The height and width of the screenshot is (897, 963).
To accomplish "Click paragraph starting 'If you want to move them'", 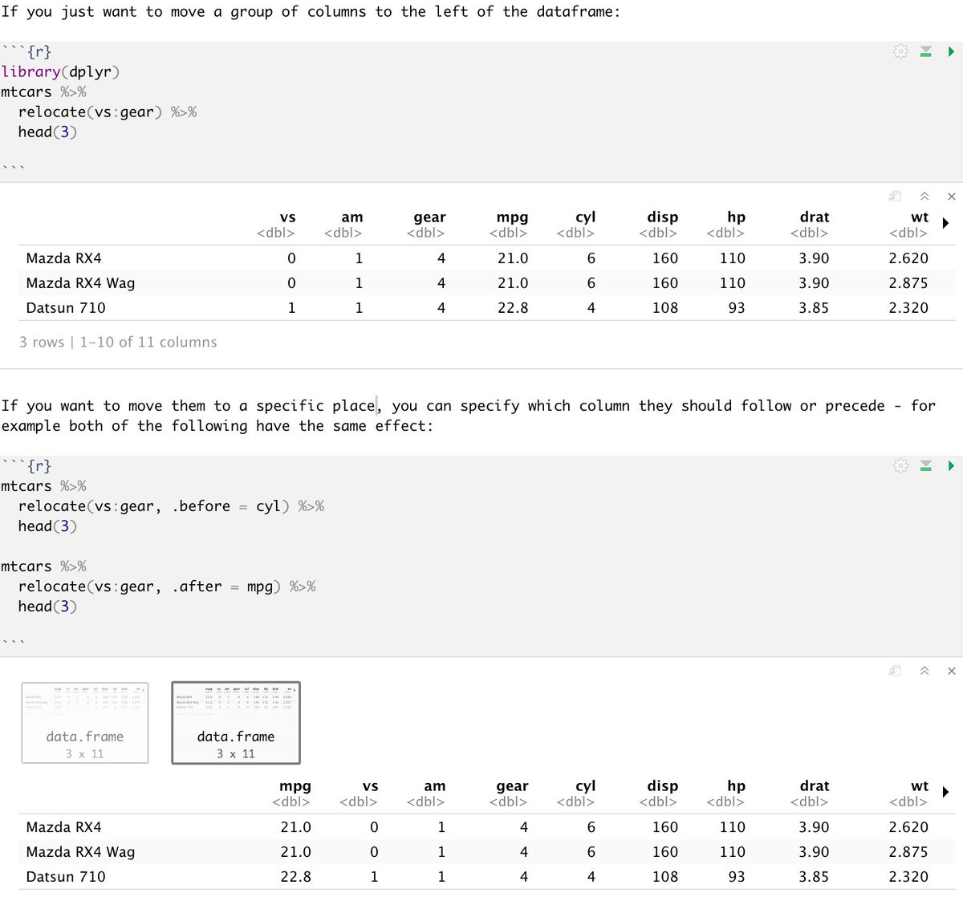I will (468, 416).
